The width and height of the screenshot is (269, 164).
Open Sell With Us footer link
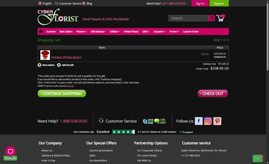click(144, 161)
